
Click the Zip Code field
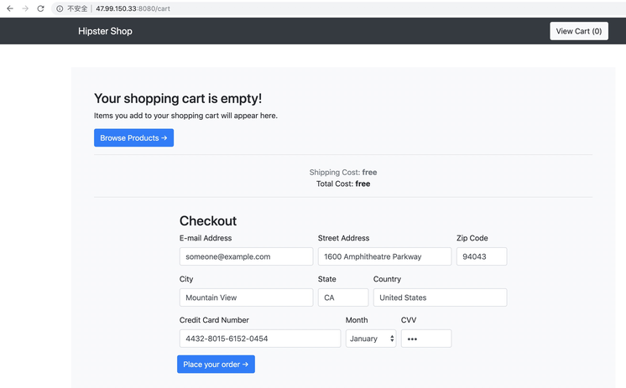click(x=481, y=256)
